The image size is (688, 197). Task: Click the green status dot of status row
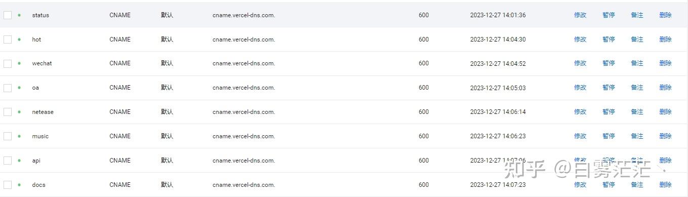coord(19,15)
